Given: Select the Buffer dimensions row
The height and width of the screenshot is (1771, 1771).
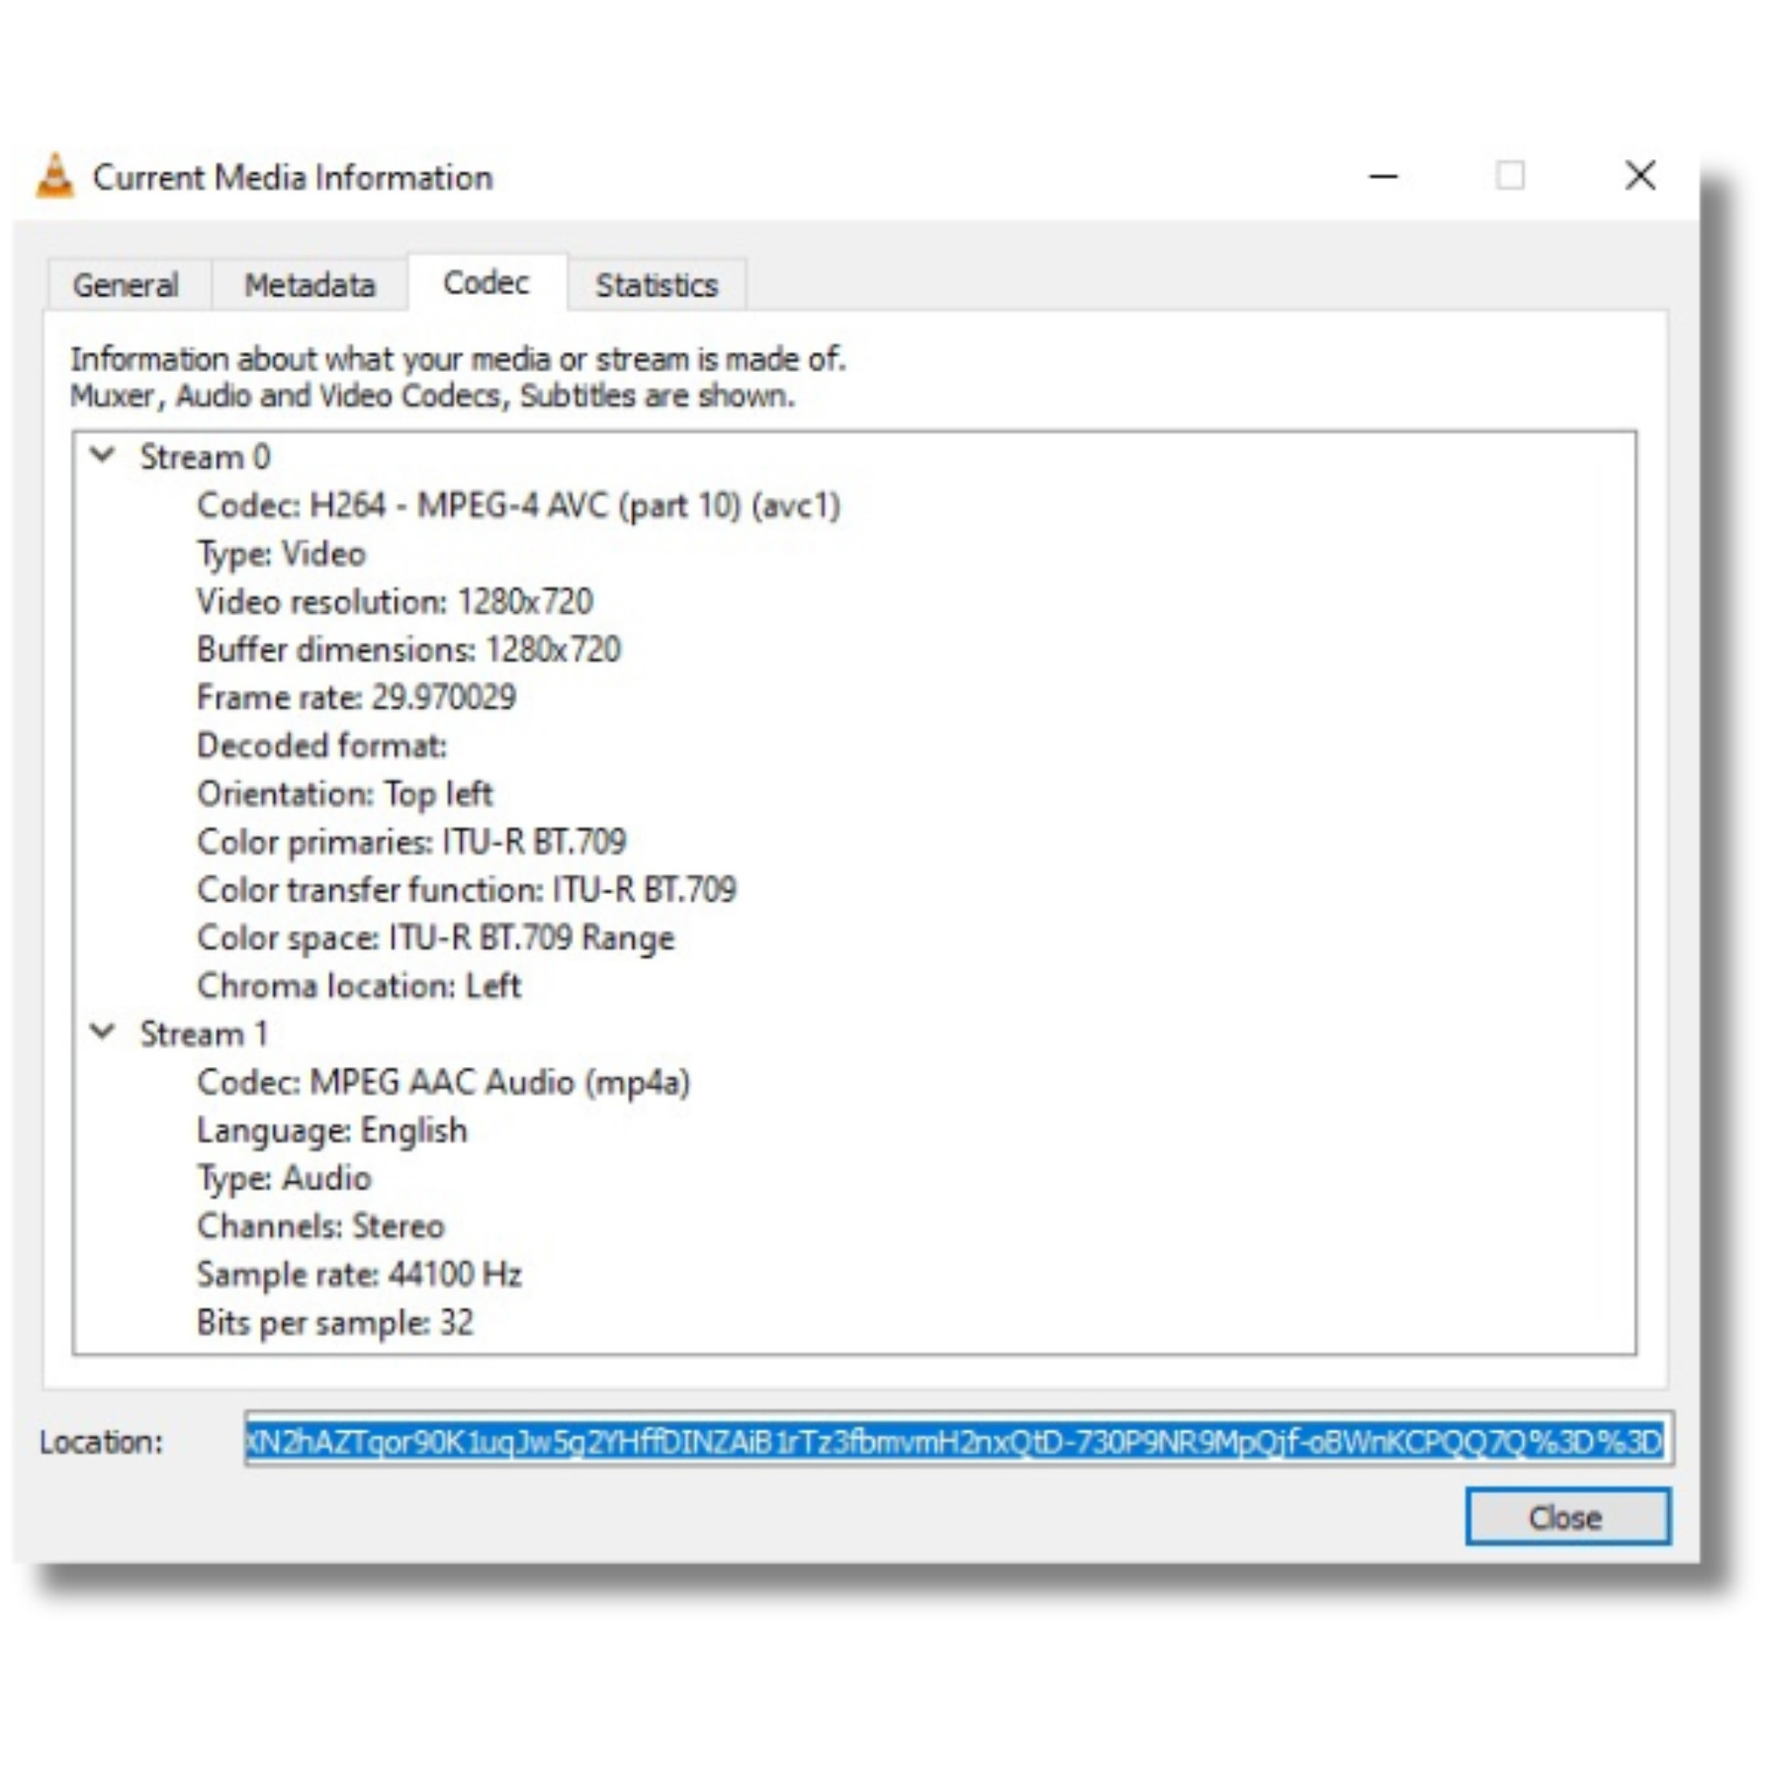Looking at the screenshot, I should pos(408,650).
